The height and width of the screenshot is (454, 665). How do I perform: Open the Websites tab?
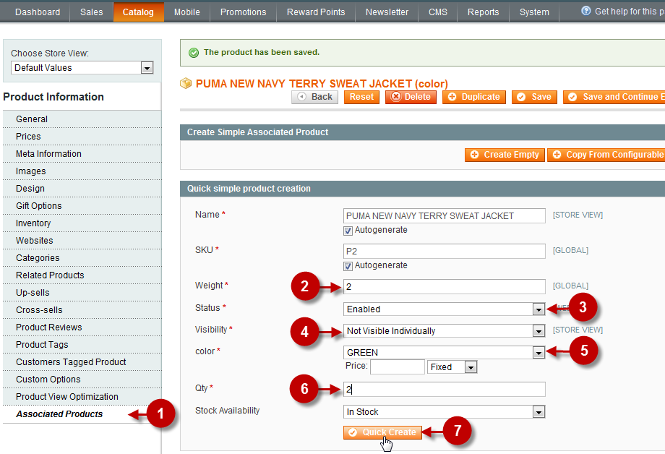[x=82, y=241]
